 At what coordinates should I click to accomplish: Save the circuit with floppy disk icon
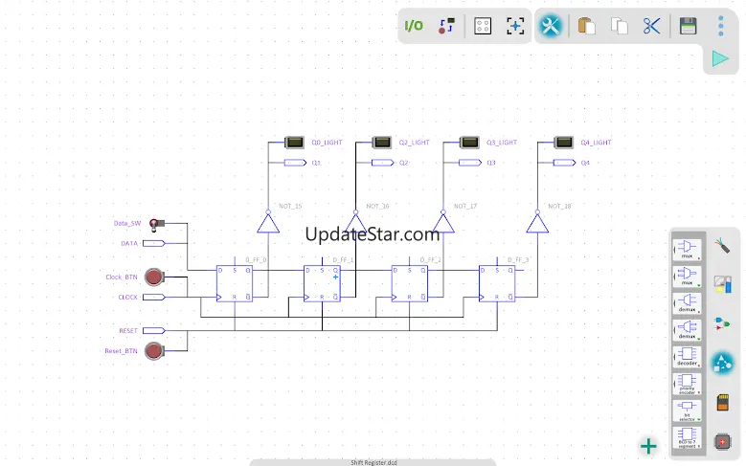(688, 26)
